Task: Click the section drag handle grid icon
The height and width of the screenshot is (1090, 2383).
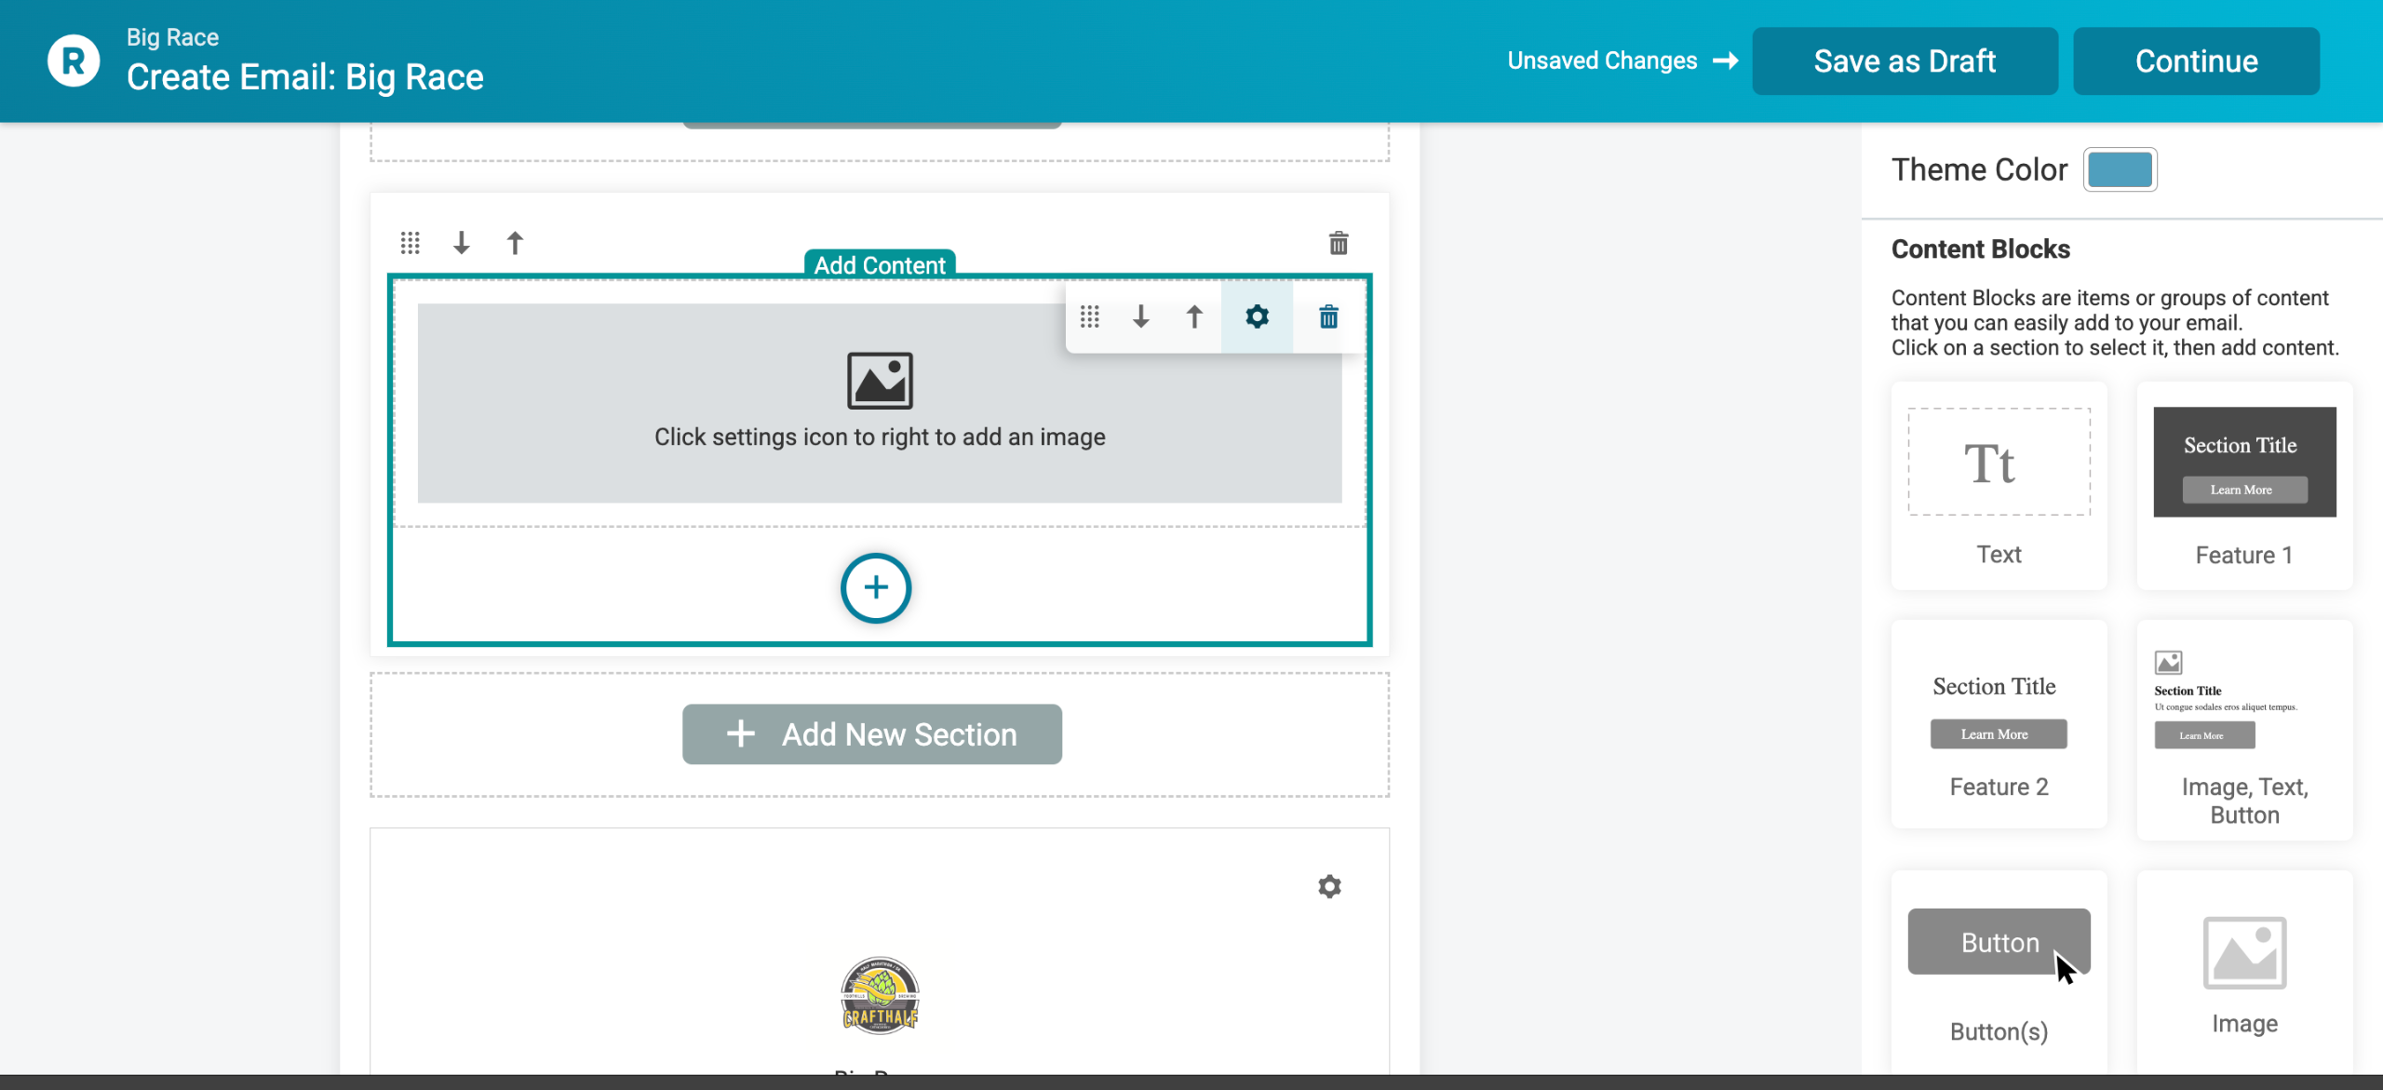Action: 411,244
